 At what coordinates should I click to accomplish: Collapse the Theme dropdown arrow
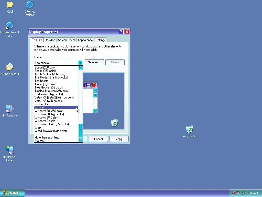coord(80,63)
